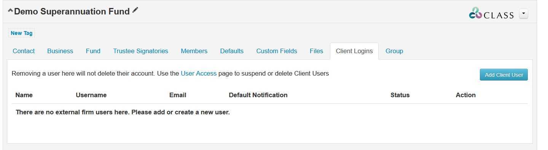Switch to the Defaults tab

[x=232, y=51]
